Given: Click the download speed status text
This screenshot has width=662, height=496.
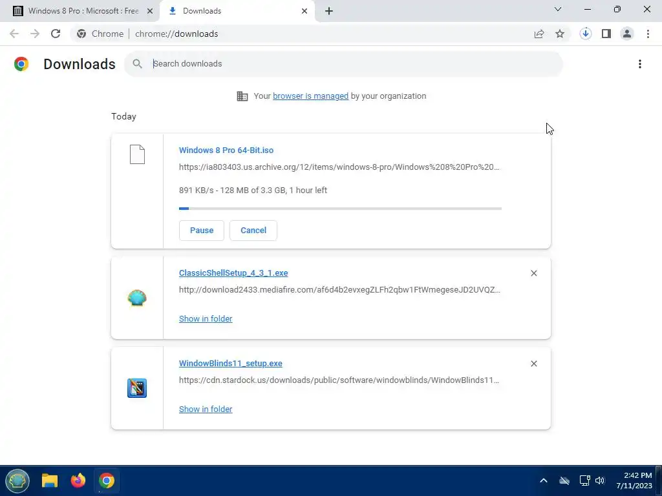Looking at the screenshot, I should pyautogui.click(x=253, y=191).
